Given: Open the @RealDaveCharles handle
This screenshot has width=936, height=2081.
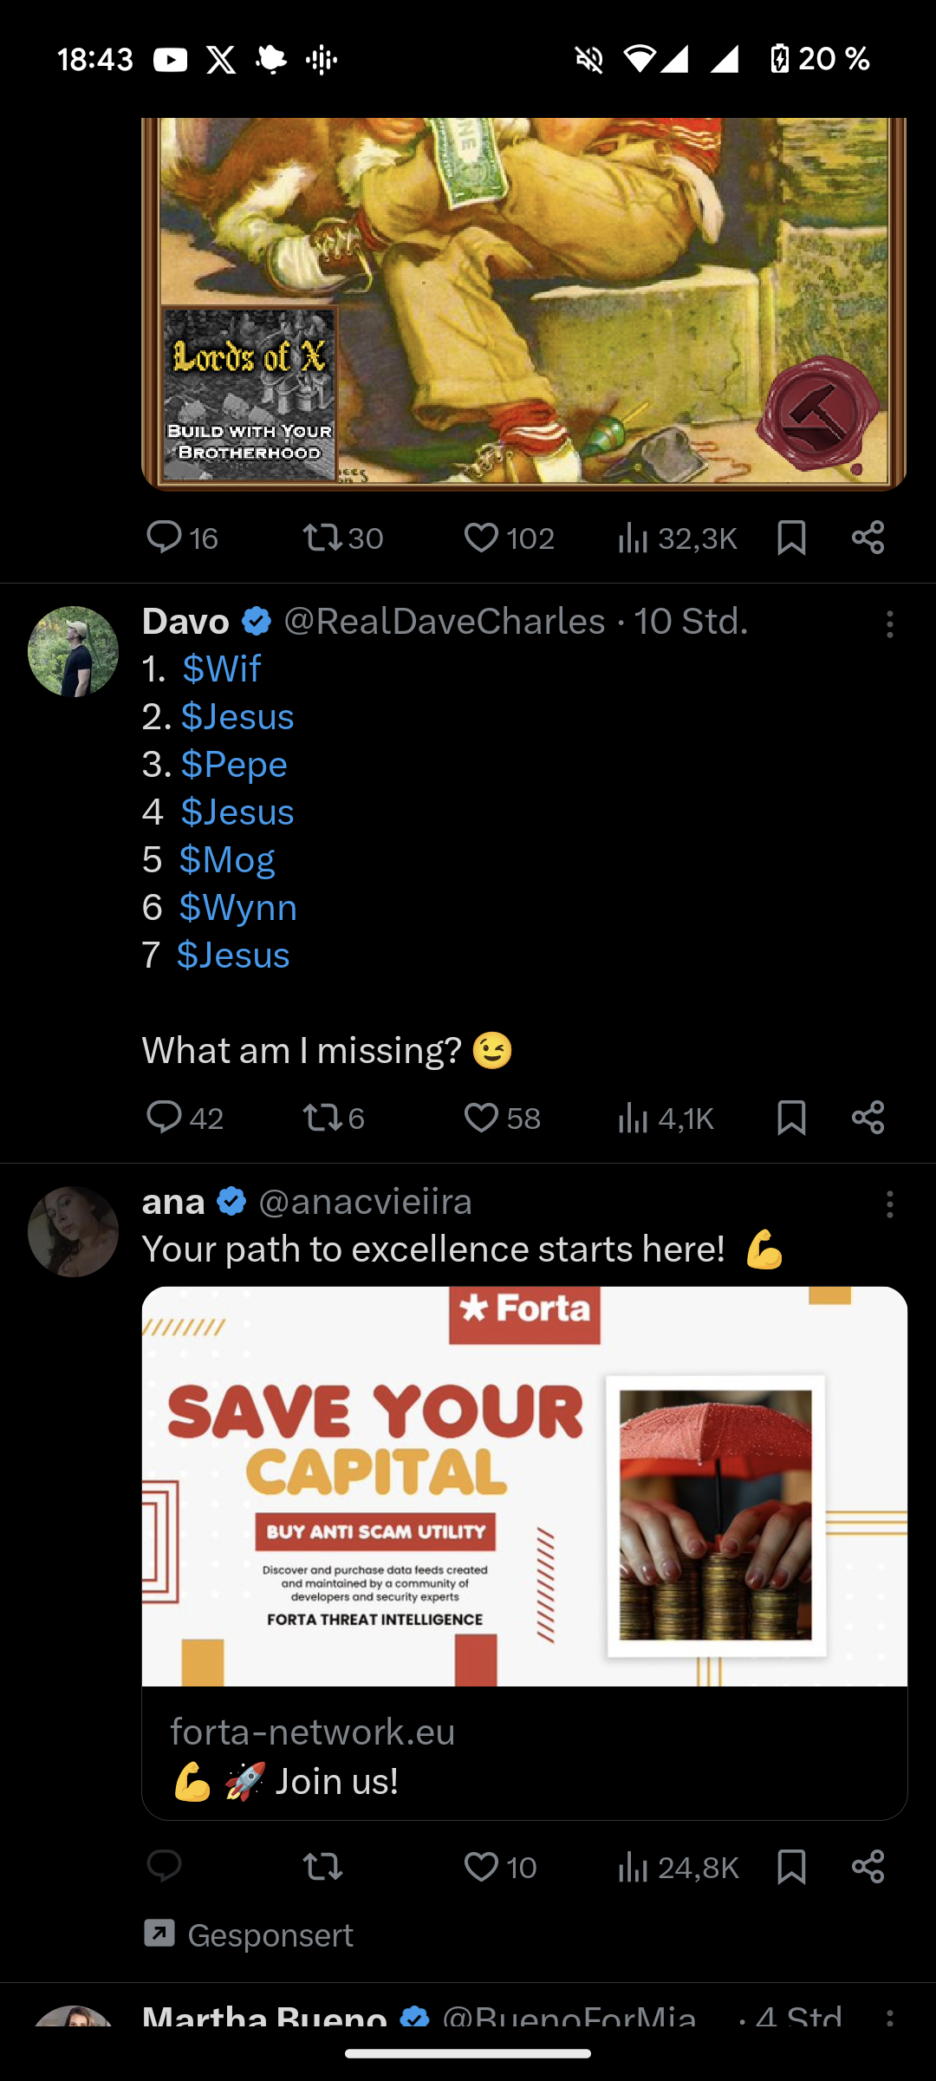Looking at the screenshot, I should (x=445, y=622).
